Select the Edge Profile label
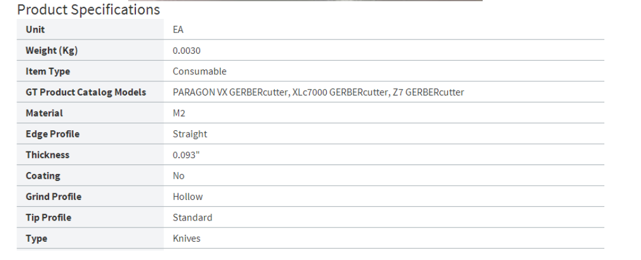 point(53,134)
